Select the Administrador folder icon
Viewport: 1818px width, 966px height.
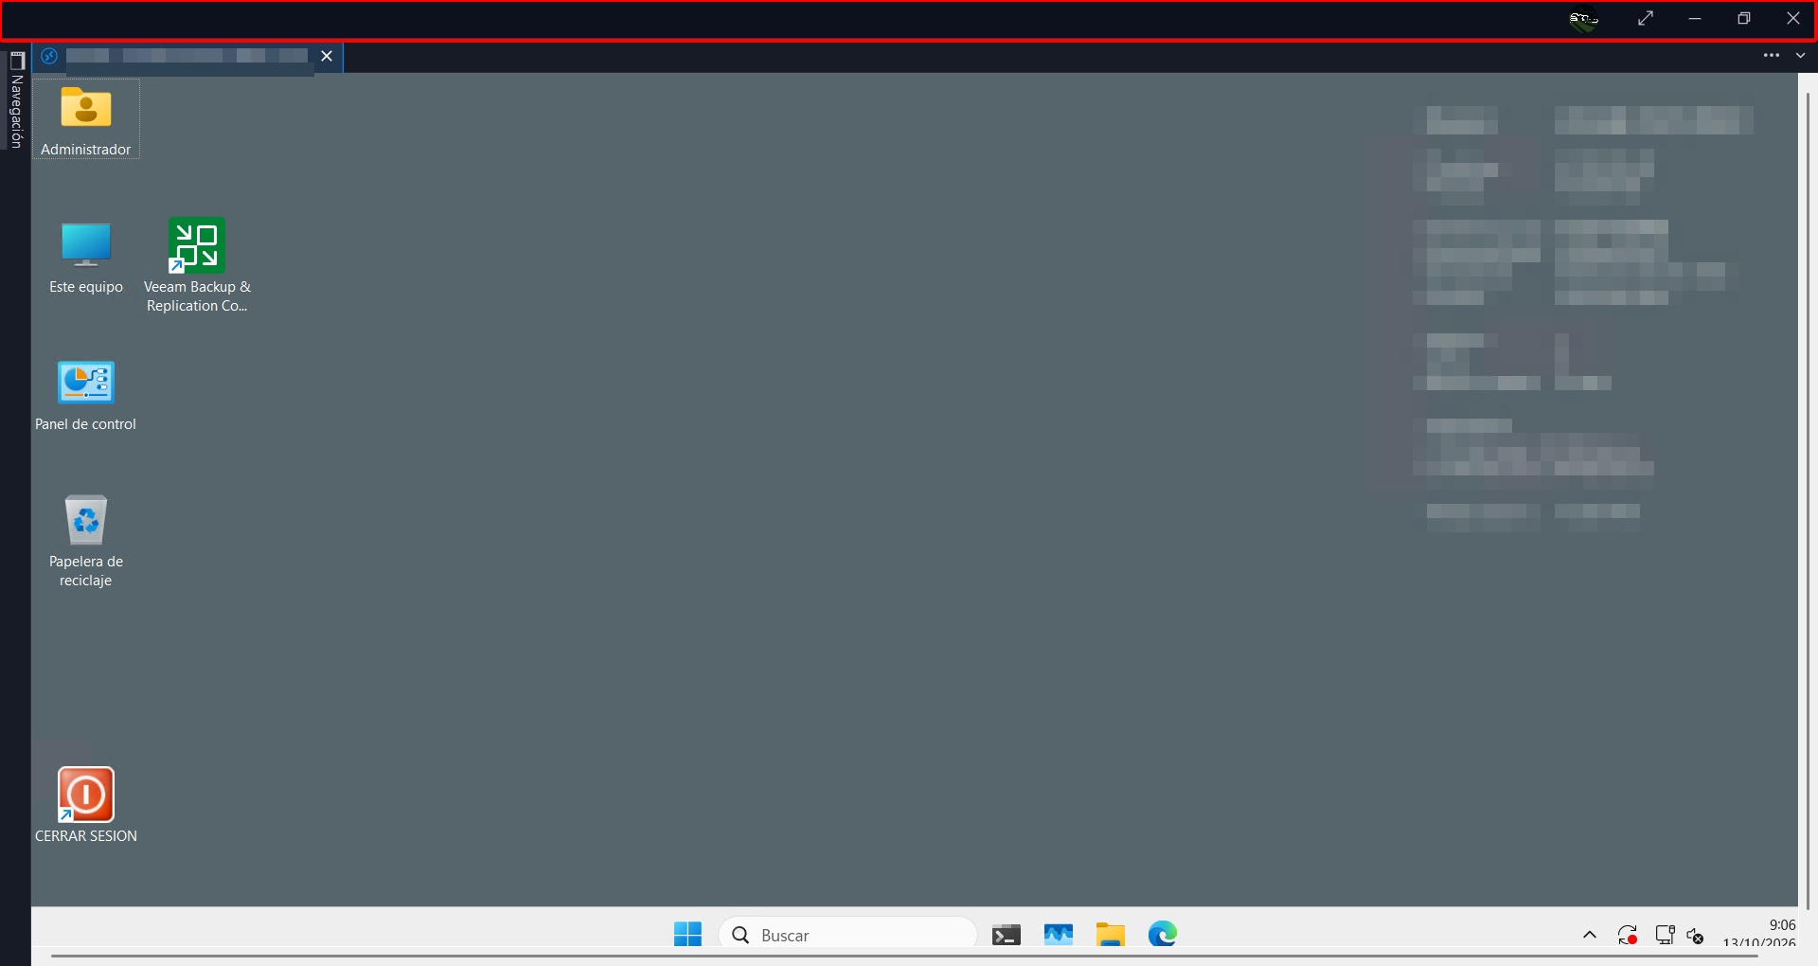(x=86, y=108)
